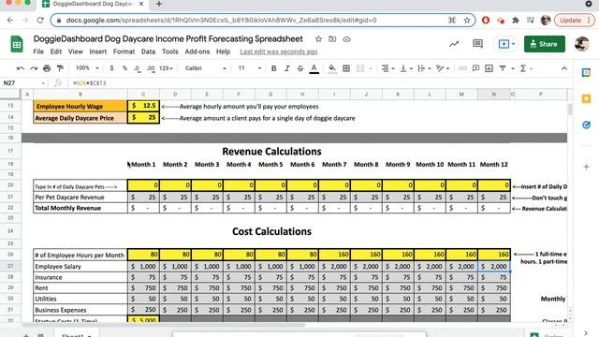The height and width of the screenshot is (337, 599).
Task: Format as percent with percent icon
Action: click(x=124, y=68)
